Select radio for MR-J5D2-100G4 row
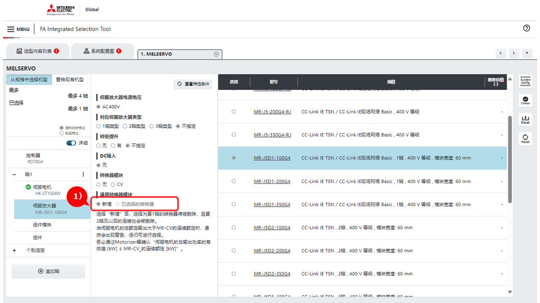The height and width of the screenshot is (303, 540). [234, 228]
